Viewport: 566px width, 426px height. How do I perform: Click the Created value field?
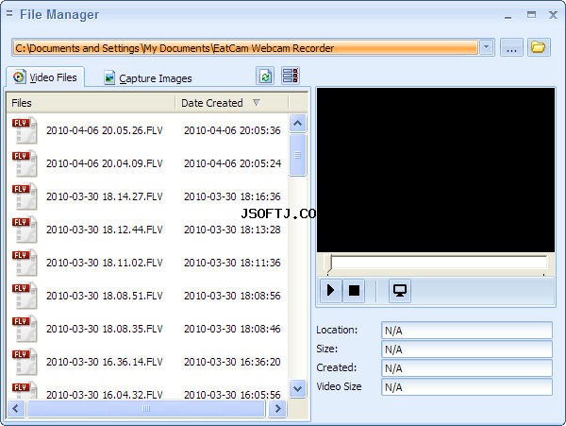click(x=467, y=367)
